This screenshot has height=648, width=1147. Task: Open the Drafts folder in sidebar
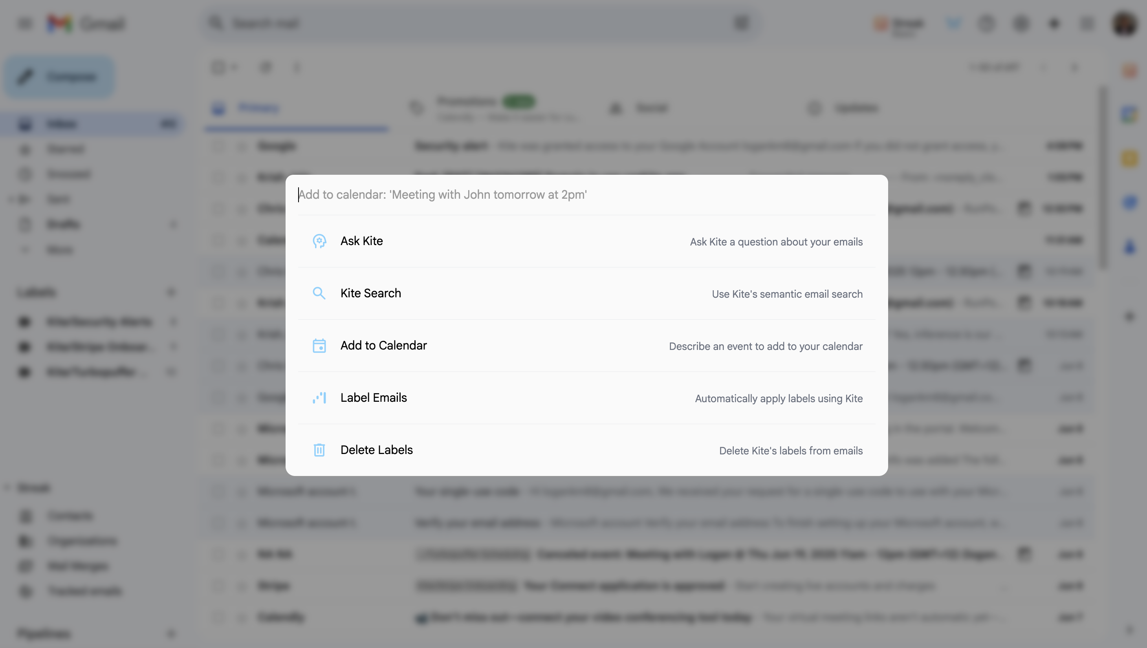91,224
